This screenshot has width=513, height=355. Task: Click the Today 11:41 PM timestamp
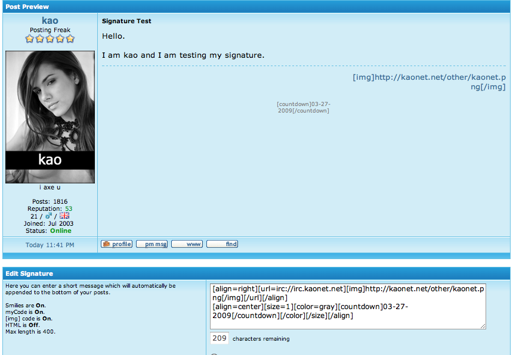coord(50,245)
